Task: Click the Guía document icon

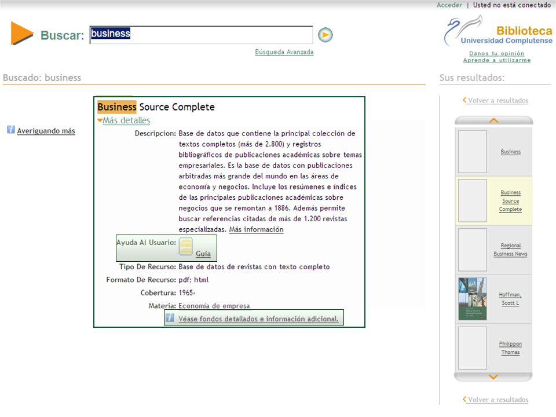Action: point(186,247)
